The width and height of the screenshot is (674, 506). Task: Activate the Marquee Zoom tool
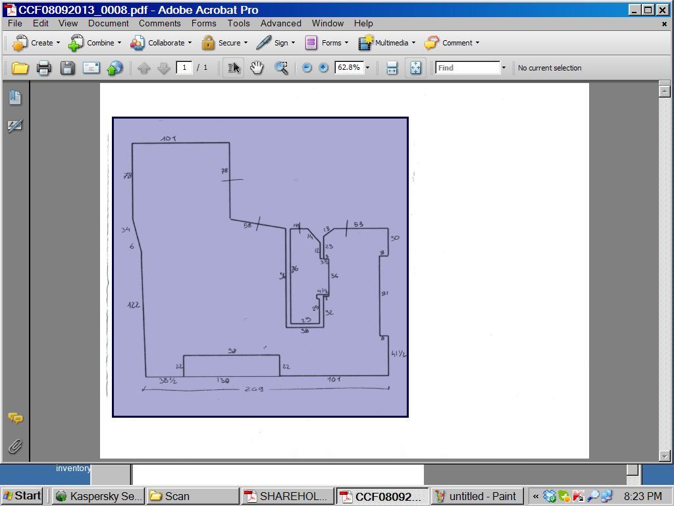coord(281,68)
